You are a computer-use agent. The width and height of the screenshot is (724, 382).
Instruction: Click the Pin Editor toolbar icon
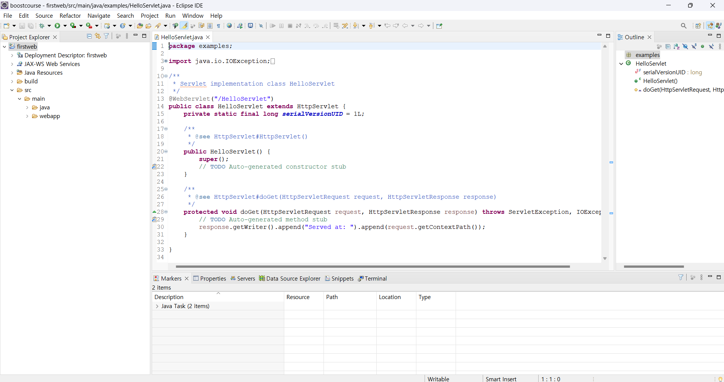click(x=439, y=26)
